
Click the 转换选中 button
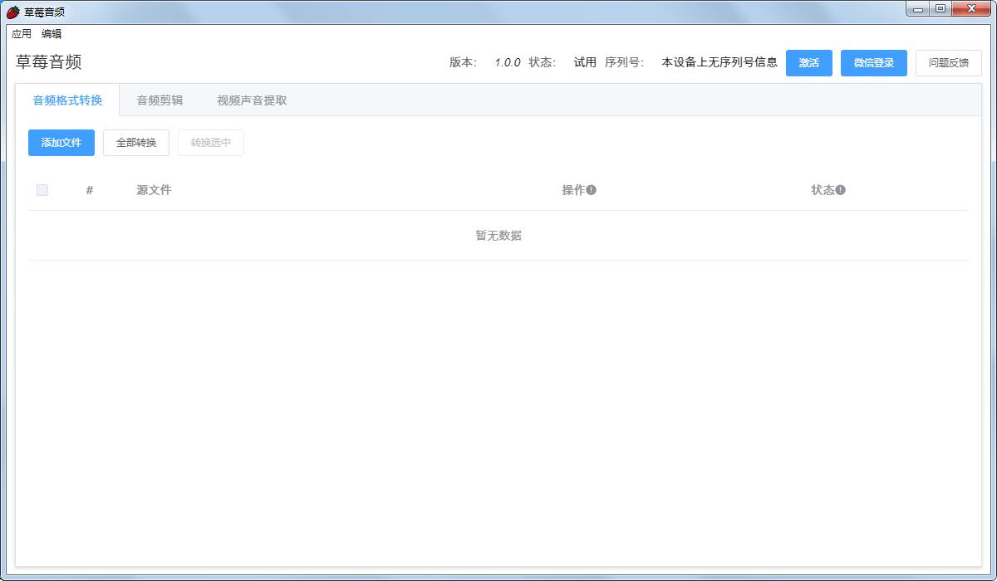tap(211, 143)
